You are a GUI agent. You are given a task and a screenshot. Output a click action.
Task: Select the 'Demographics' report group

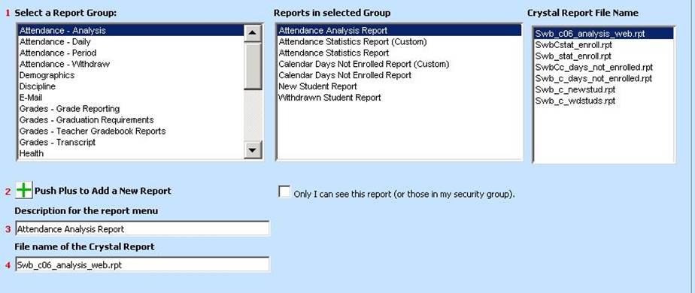131,75
